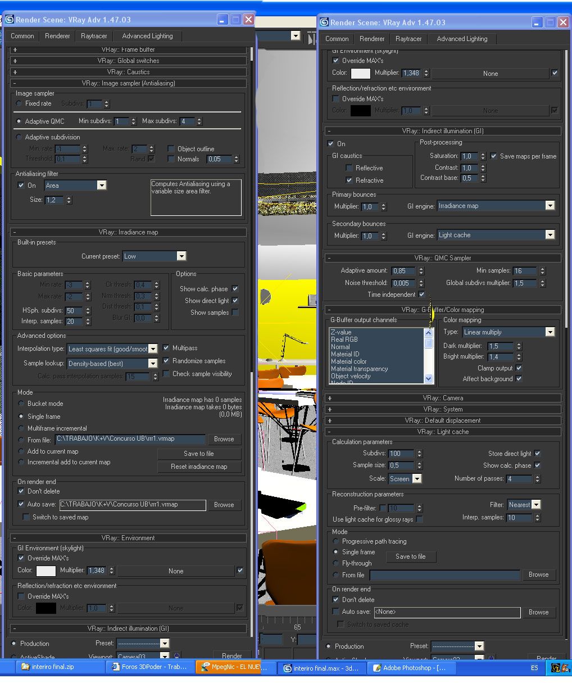
Task: Open Advanced Lighting tab in left Render Scene window
Action: pos(147,36)
